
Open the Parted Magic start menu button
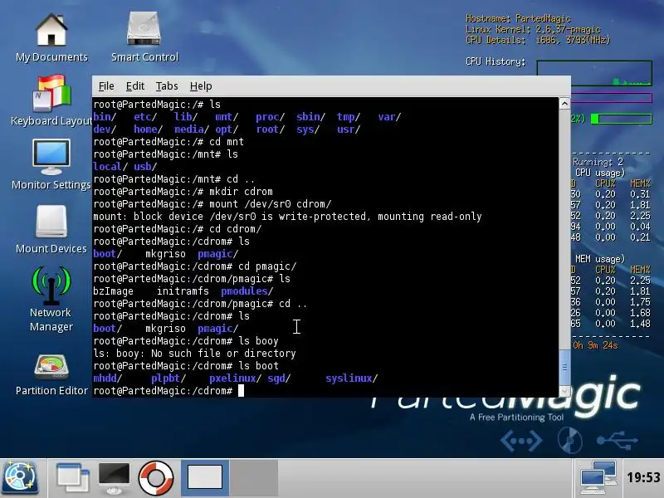[x=20, y=478]
